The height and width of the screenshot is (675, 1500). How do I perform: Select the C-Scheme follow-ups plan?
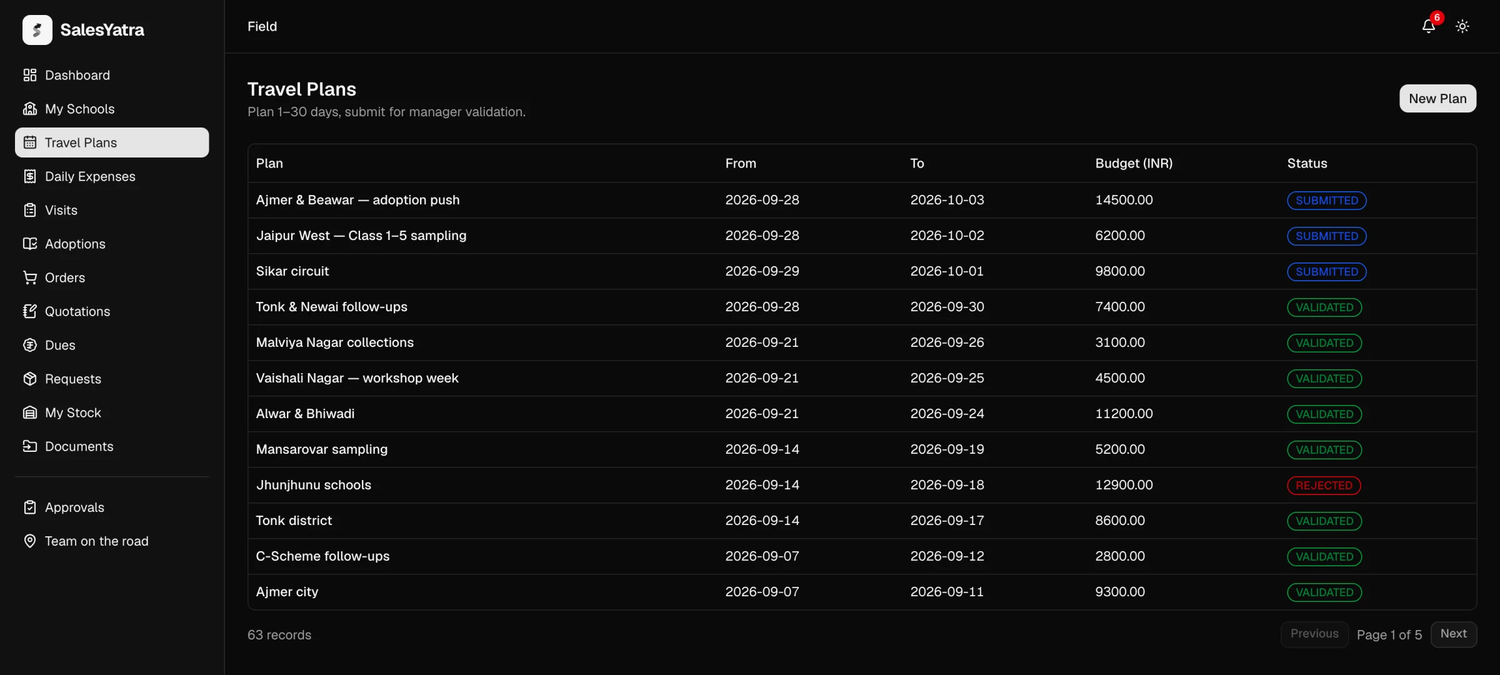tap(862, 556)
